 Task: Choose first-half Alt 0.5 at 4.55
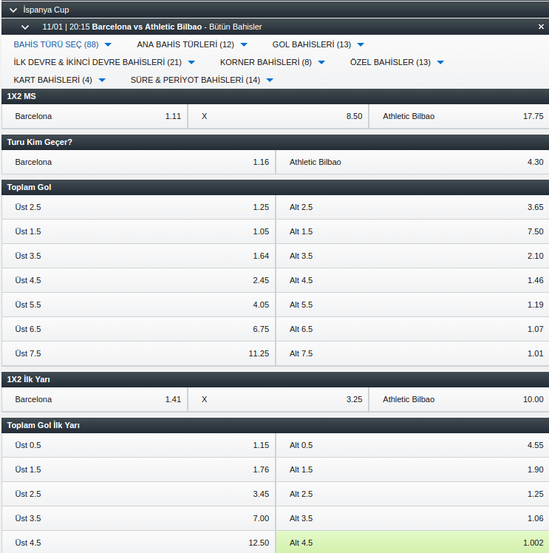click(x=412, y=446)
